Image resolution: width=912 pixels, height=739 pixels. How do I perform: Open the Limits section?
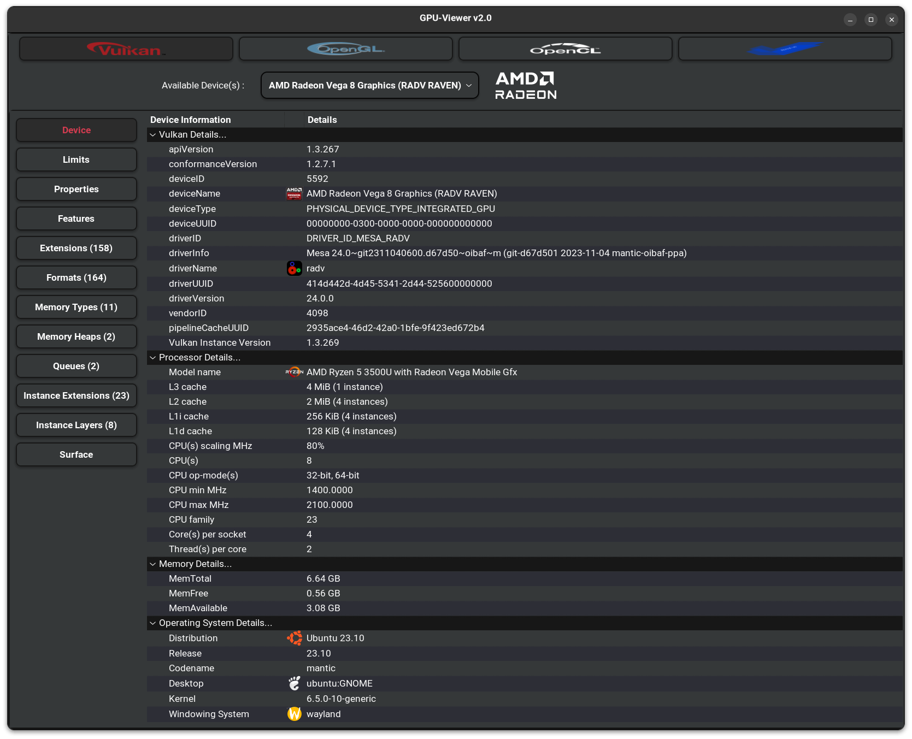click(76, 159)
